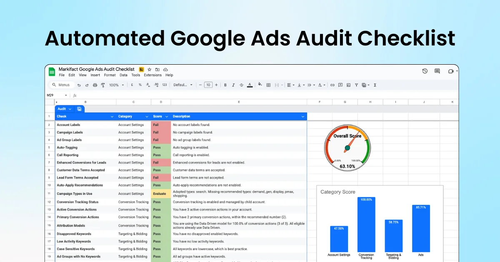The image size is (500, 262).
Task: Click the Menus search button
Action: click(62, 85)
